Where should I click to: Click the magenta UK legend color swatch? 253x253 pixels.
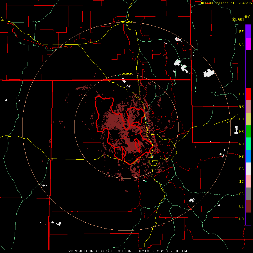click(x=248, y=44)
